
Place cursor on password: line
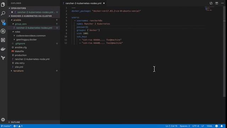click(82, 27)
